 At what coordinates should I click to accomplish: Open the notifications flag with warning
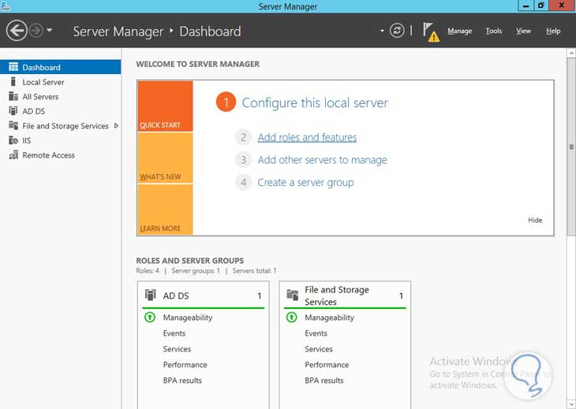point(430,32)
